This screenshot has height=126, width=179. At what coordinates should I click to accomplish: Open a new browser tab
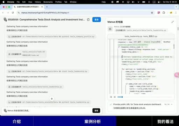click(47, 7)
